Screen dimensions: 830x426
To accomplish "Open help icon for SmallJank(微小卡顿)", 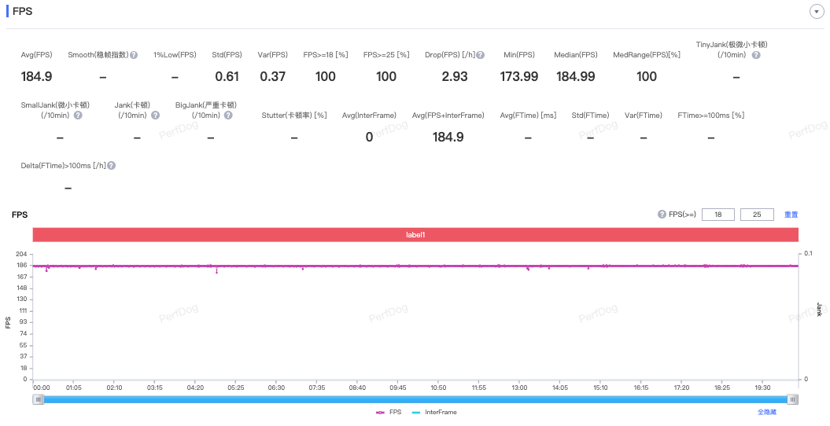I will coord(78,116).
